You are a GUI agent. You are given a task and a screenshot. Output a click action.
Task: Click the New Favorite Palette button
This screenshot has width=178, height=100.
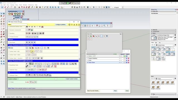[x=93, y=91]
